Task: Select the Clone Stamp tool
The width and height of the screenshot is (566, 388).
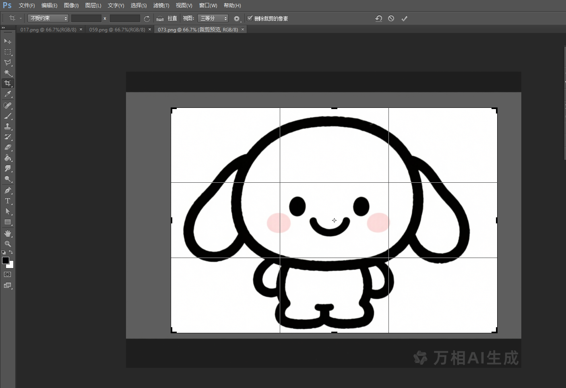Action: (8, 126)
